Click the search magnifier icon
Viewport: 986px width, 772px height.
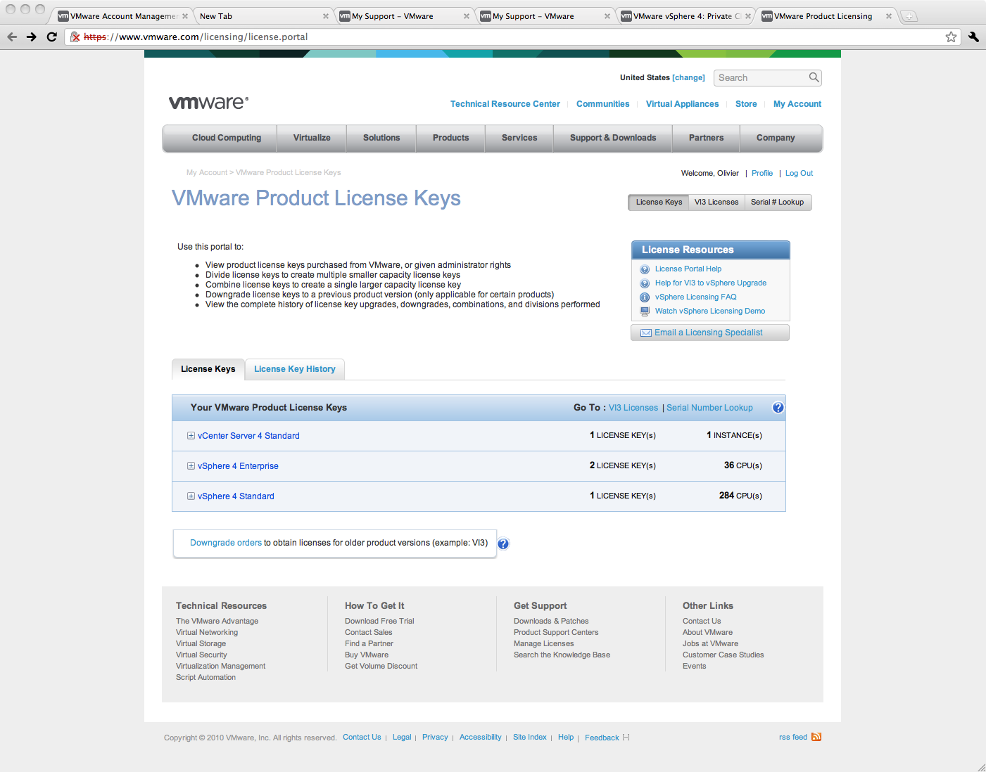pos(814,77)
